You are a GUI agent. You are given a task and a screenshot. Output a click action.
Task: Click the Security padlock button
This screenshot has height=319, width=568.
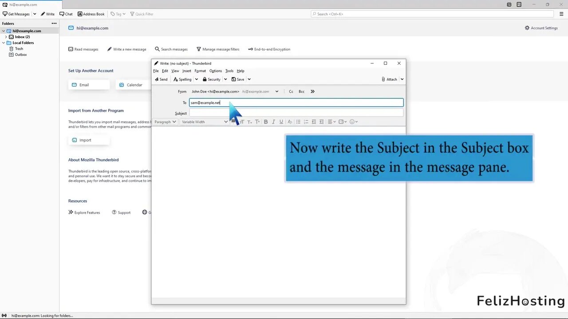pyautogui.click(x=212, y=79)
